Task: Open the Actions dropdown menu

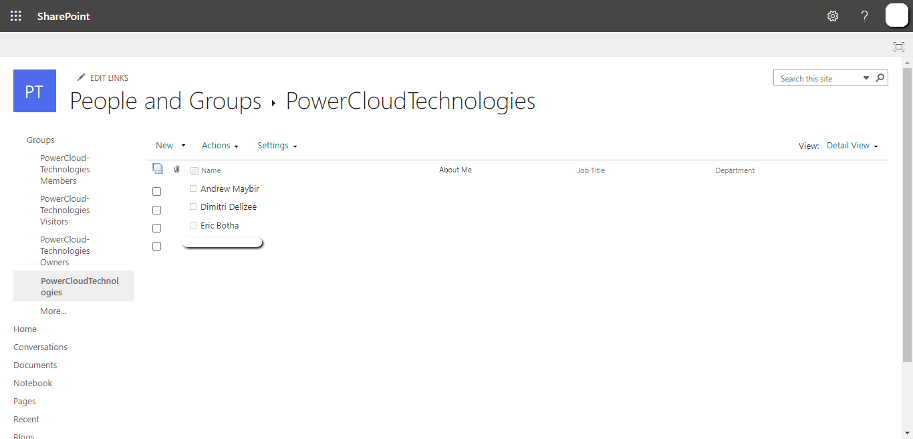Action: pos(220,146)
